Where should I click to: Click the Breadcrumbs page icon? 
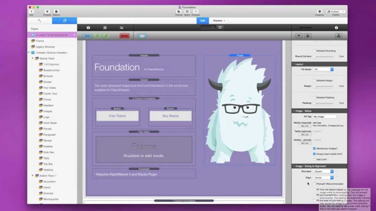41,70
